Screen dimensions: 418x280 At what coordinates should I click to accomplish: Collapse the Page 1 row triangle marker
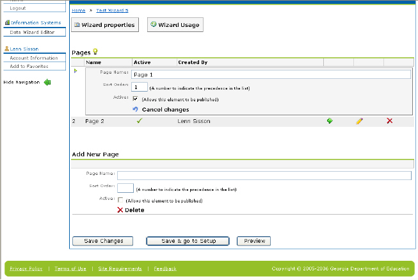pyautogui.click(x=76, y=71)
